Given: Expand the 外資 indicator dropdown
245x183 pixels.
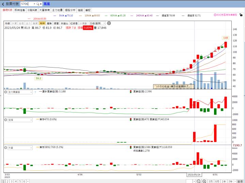Looking at the screenshot, I should [x=31, y=147].
